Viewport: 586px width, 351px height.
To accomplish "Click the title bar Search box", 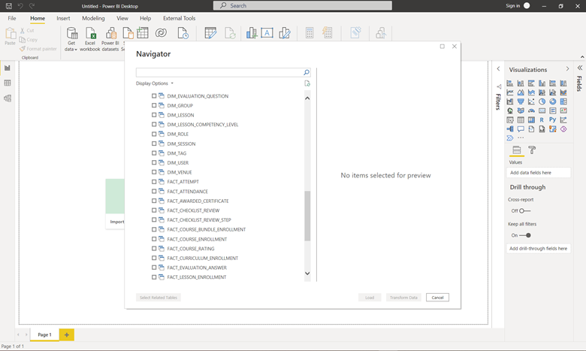I will pyautogui.click(x=302, y=5).
